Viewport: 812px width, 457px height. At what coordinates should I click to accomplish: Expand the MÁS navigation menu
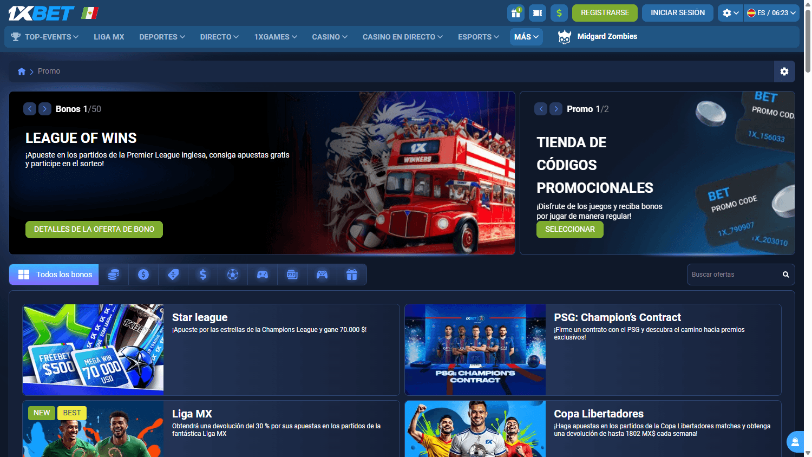[x=526, y=37]
